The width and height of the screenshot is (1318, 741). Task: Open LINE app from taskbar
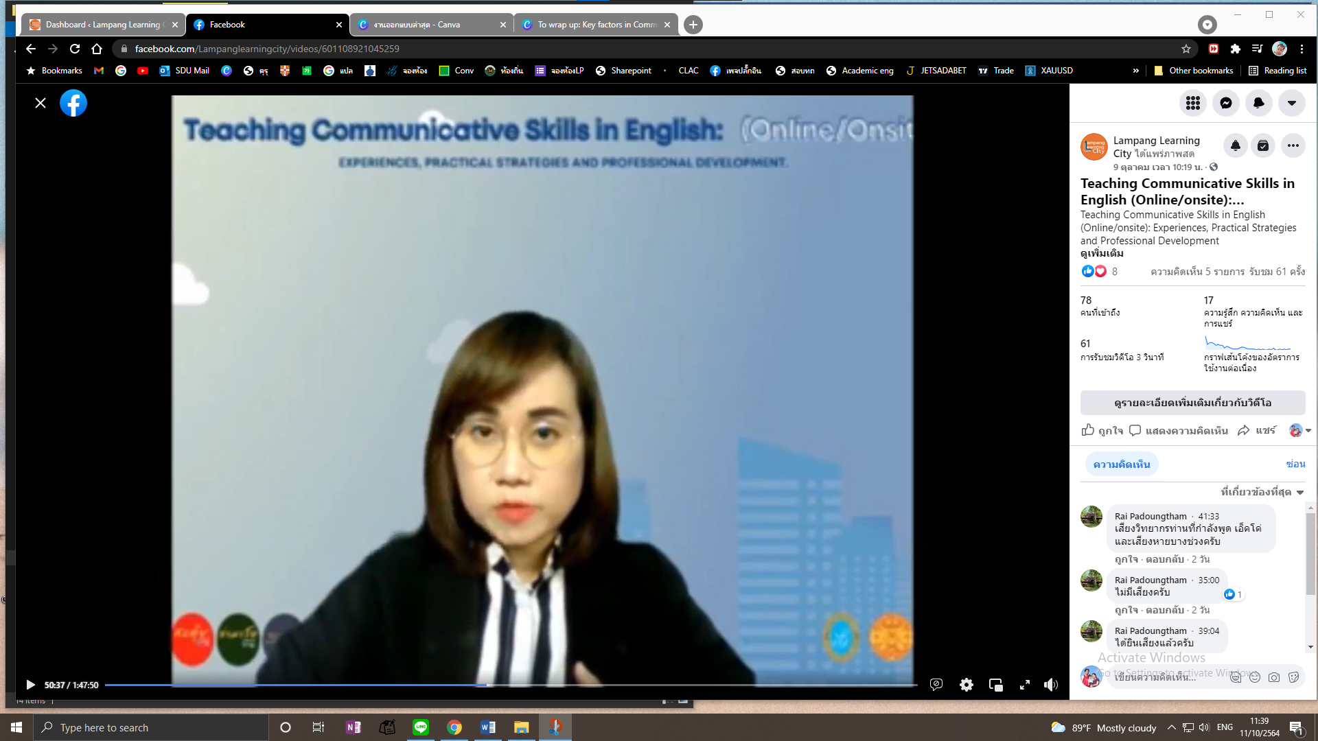[x=421, y=727]
